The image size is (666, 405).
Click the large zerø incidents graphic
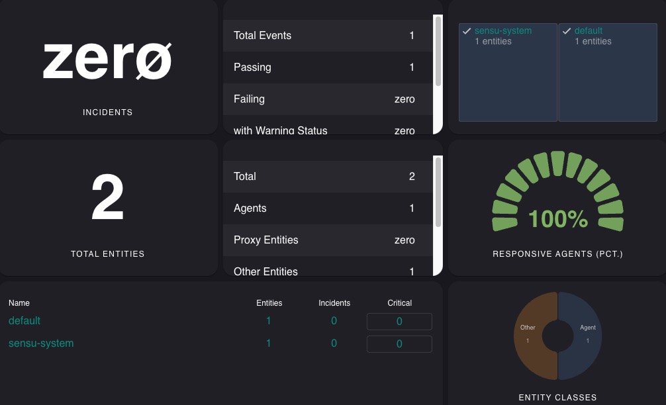pos(107,59)
